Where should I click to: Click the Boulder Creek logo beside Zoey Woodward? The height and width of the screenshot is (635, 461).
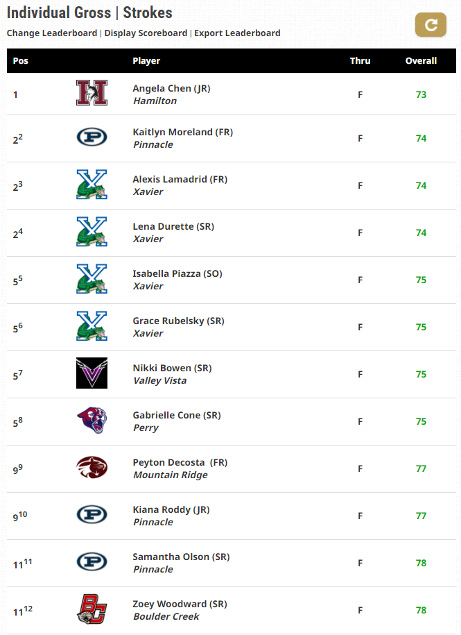pyautogui.click(x=92, y=609)
